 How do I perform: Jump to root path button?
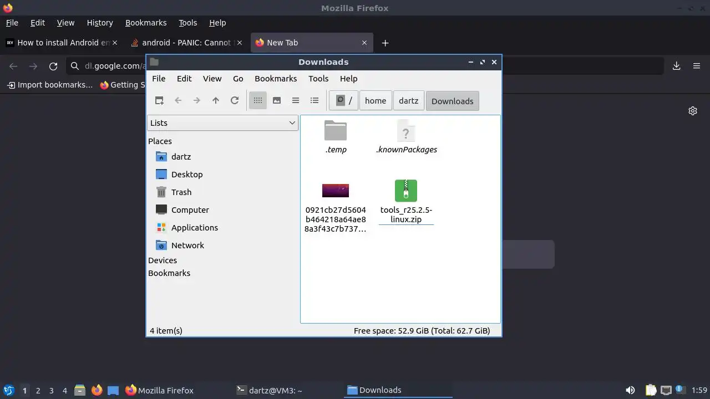[x=344, y=101]
